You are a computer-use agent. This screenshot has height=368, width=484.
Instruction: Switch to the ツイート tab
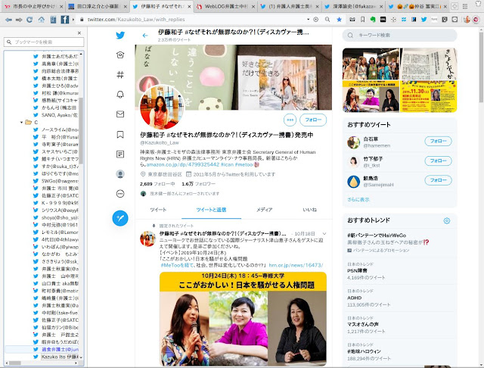[x=158, y=210]
